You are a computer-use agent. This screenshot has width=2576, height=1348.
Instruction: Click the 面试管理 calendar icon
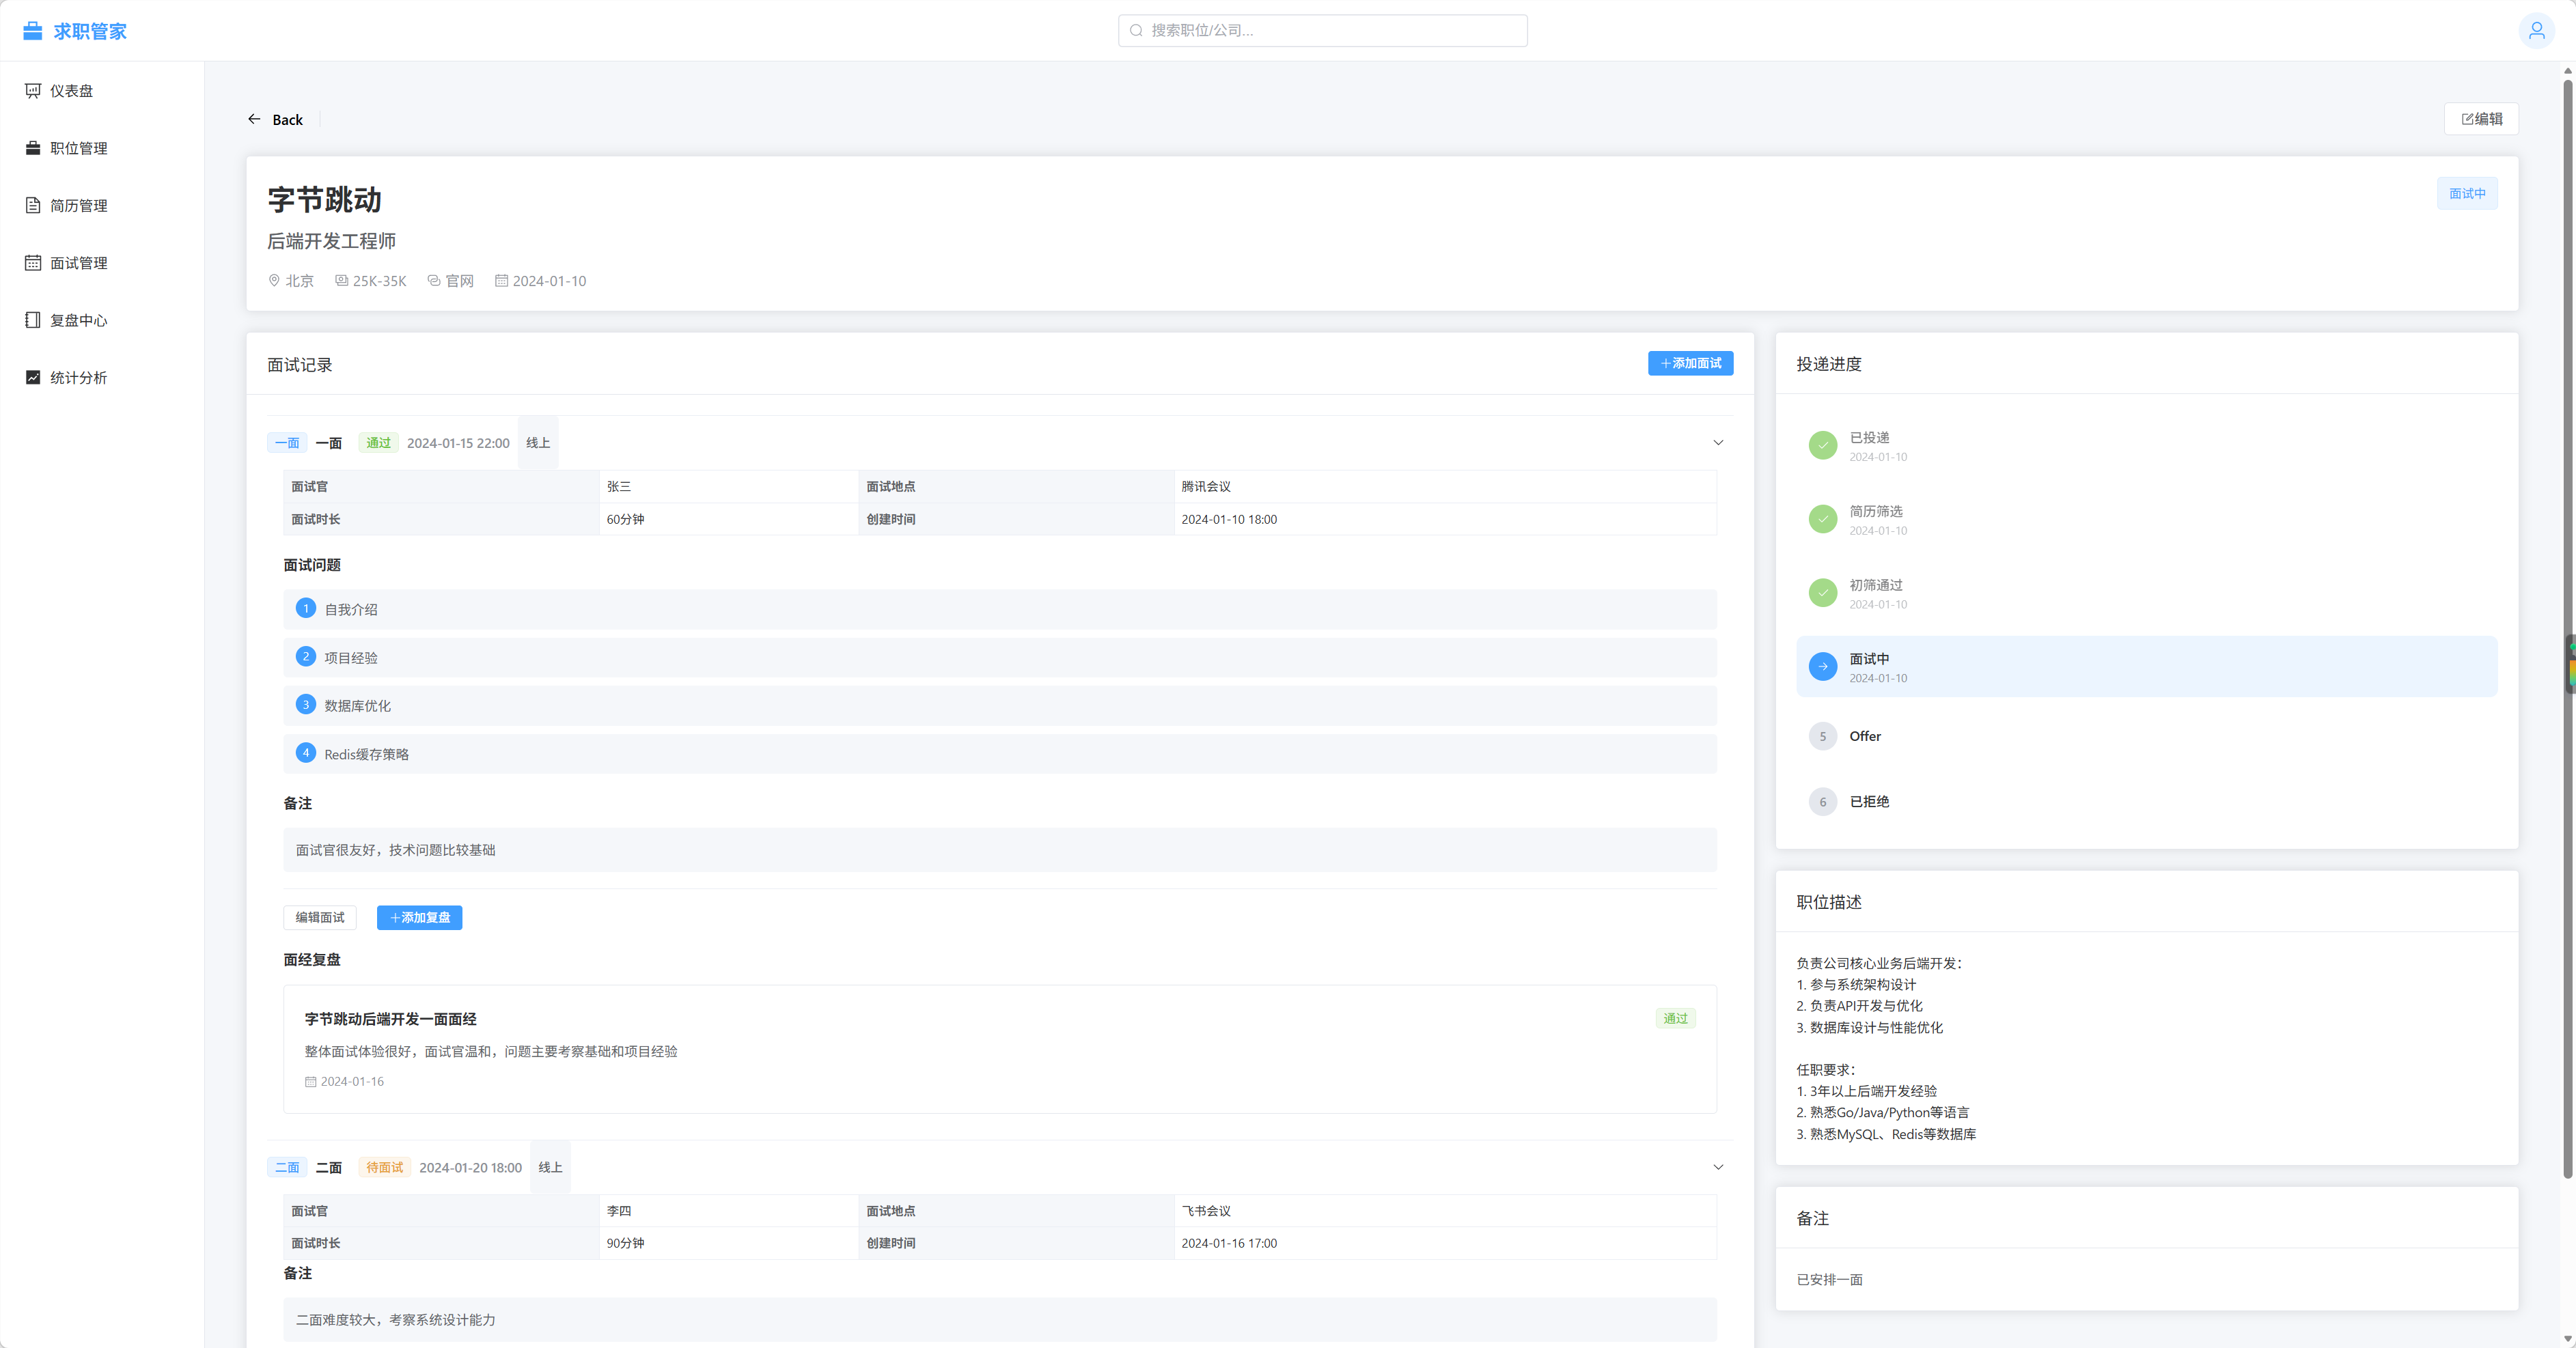click(33, 263)
